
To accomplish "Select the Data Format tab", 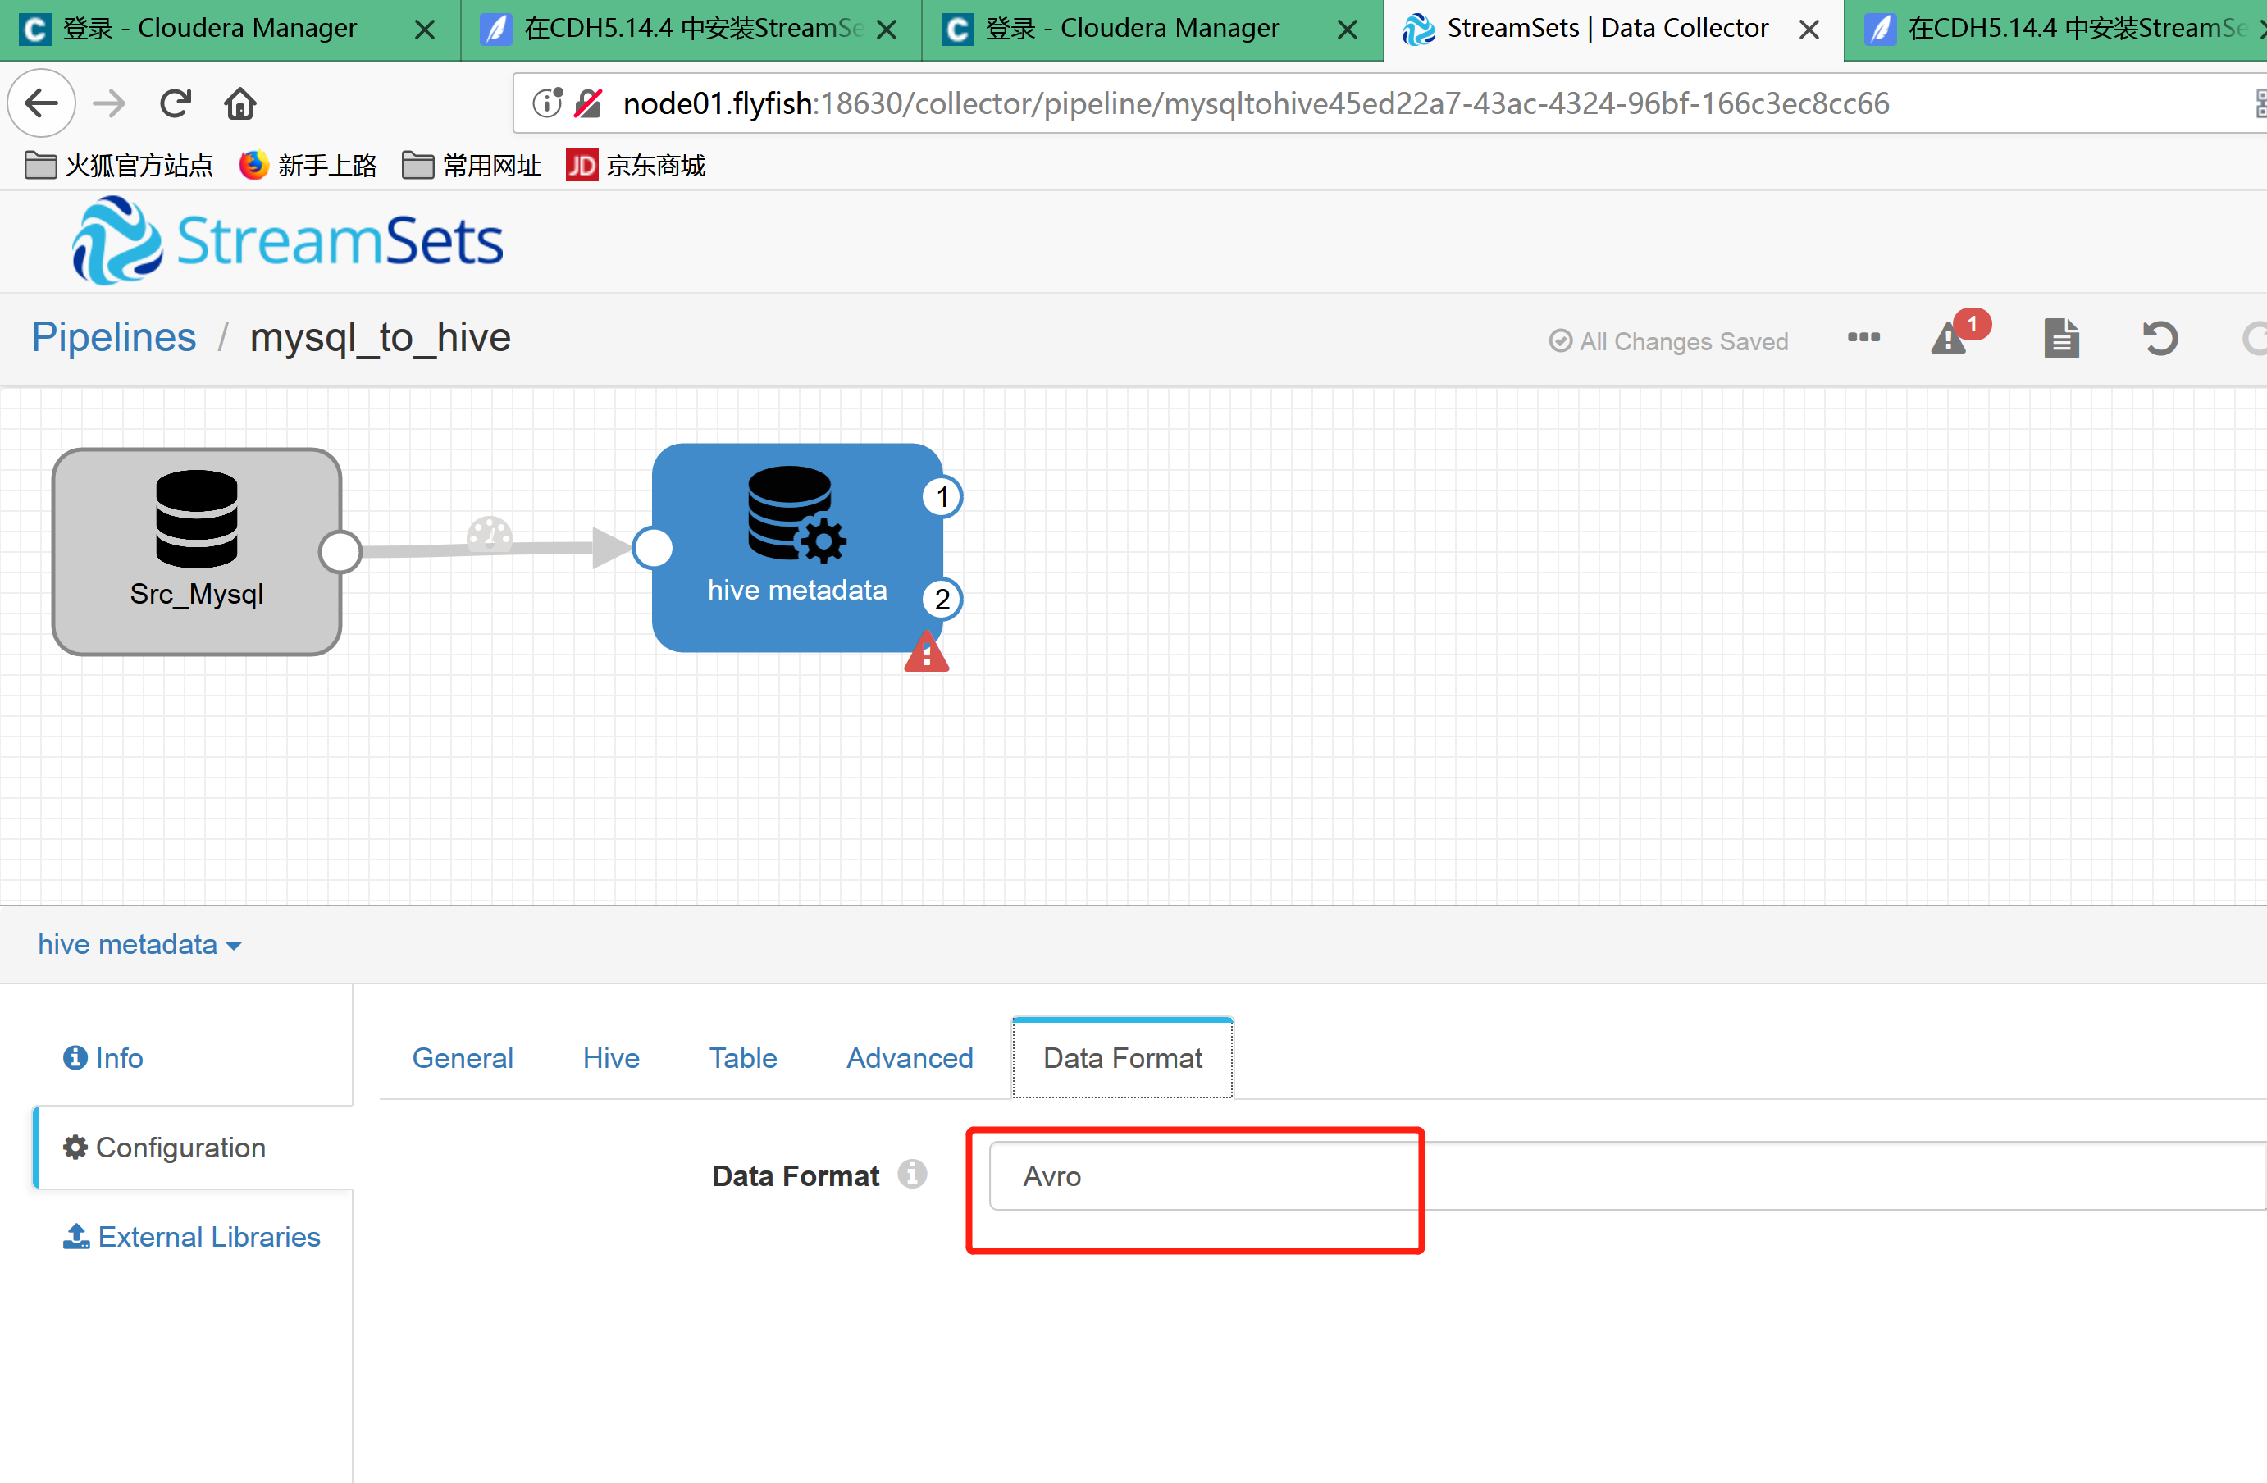I will (1122, 1058).
